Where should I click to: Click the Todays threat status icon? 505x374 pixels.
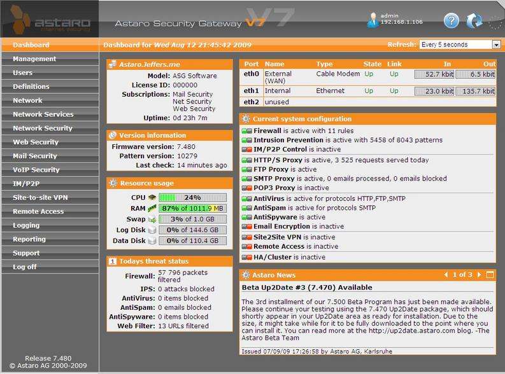click(x=112, y=261)
